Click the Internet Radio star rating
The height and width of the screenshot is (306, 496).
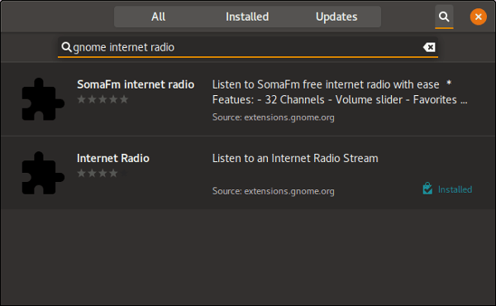[x=103, y=173]
